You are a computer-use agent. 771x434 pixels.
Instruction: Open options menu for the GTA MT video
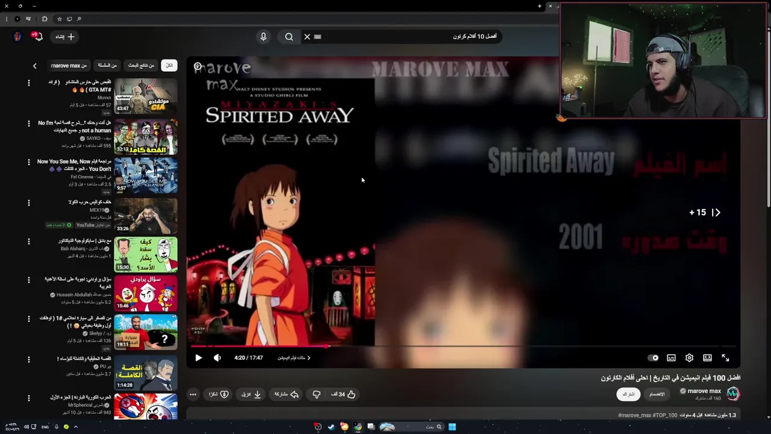[x=28, y=83]
